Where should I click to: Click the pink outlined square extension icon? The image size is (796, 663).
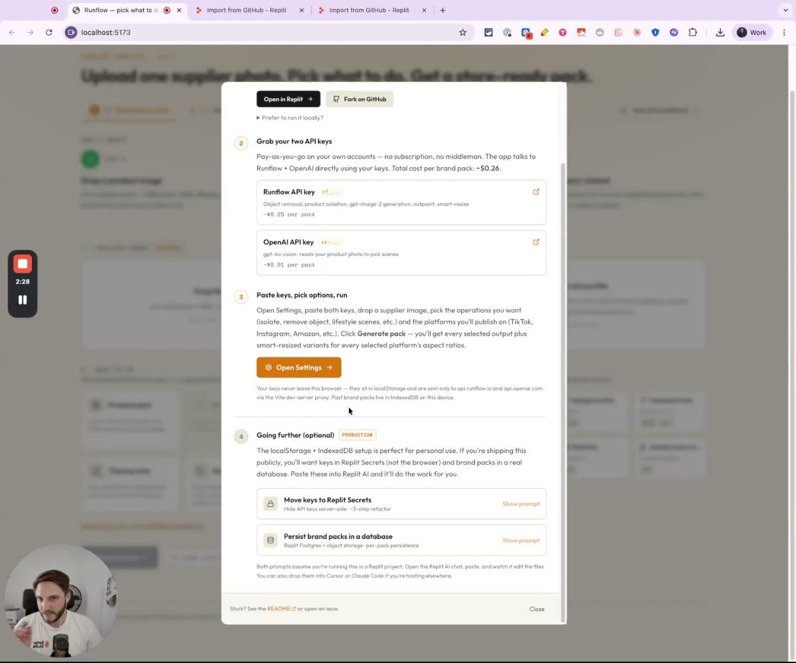[618, 32]
